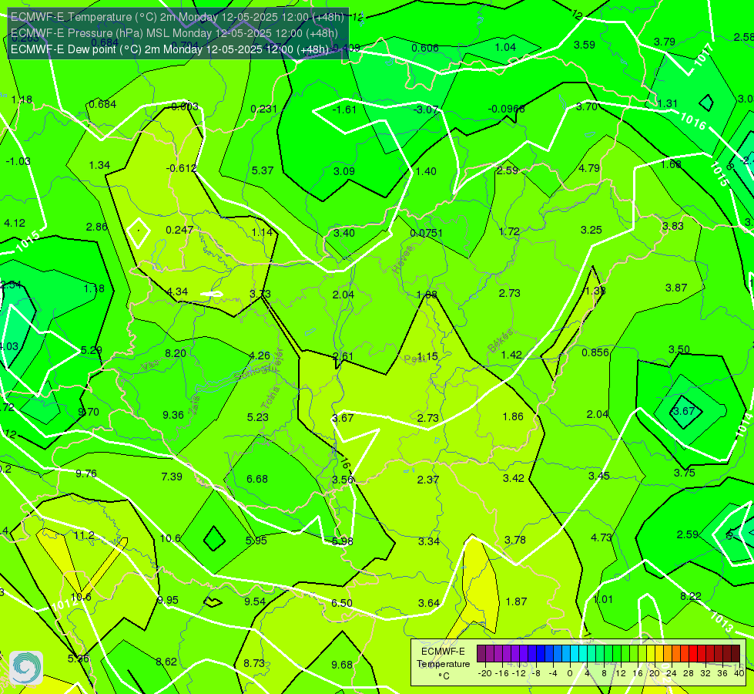Click the dark red 40 swatch in the legend
The height and width of the screenshot is (694, 754).
(736, 654)
